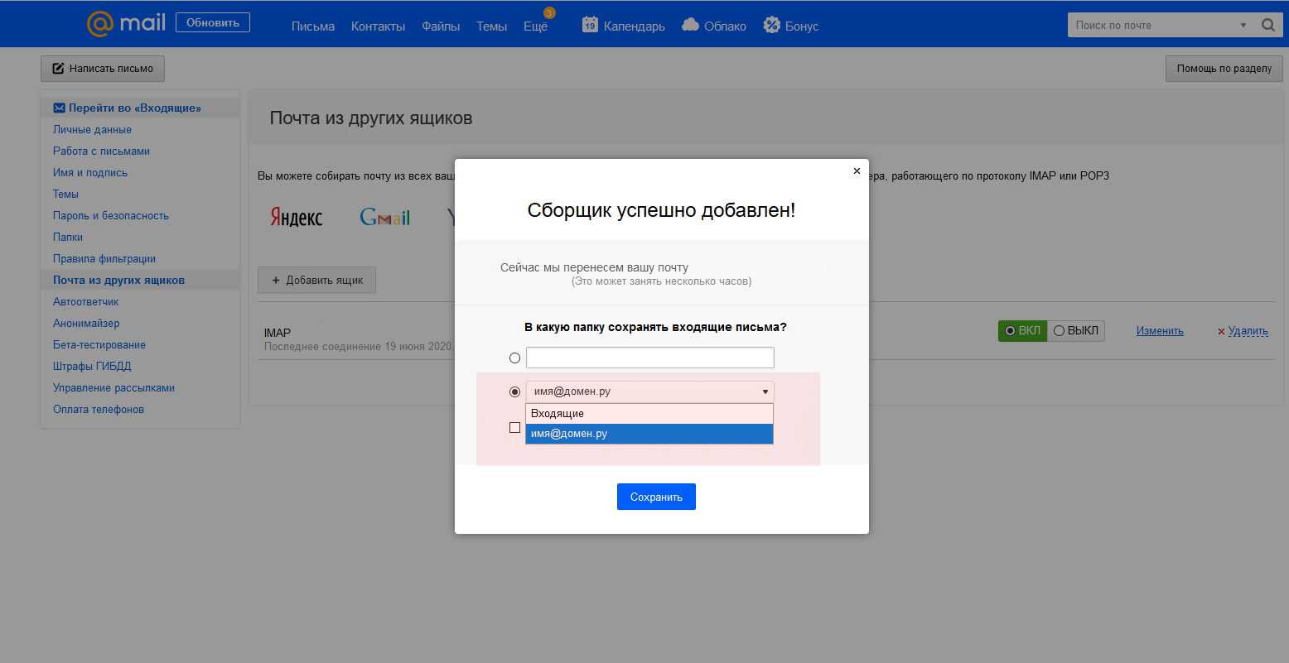Viewport: 1289px width, 663px height.
Task: Open the Контакты menu item
Action: 378,26
